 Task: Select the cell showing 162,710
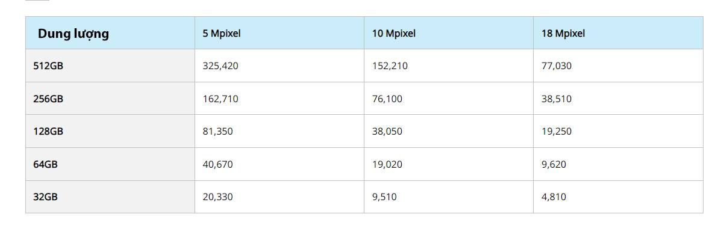click(x=279, y=99)
